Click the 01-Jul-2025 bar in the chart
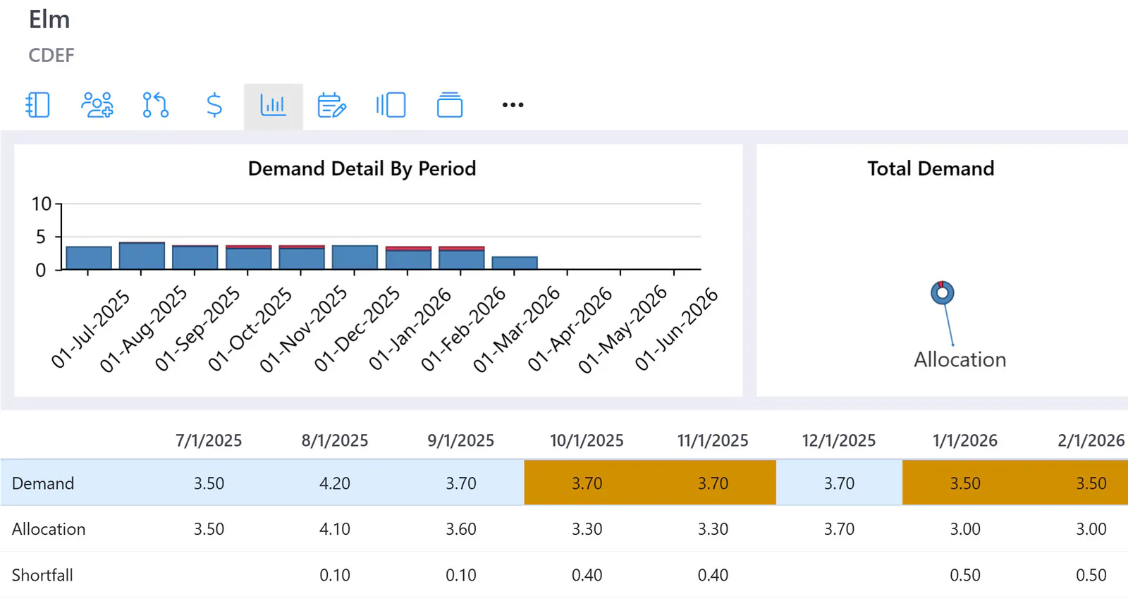1128x601 pixels. (89, 258)
